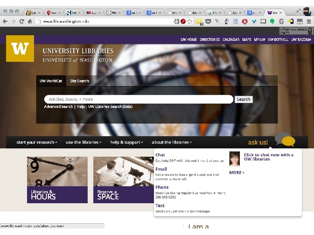Open the Email option in ask us panel
The height and width of the screenshot is (235, 314).
[x=161, y=169]
